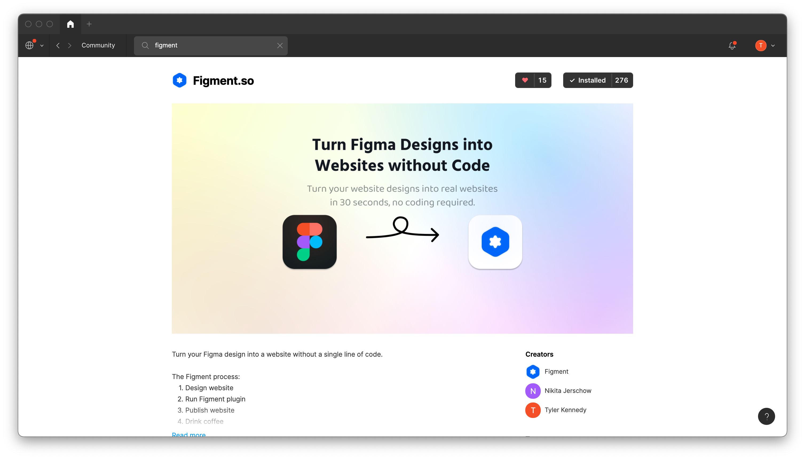This screenshot has height=459, width=805.
Task: Go forward with the right chevron
Action: (x=70, y=45)
